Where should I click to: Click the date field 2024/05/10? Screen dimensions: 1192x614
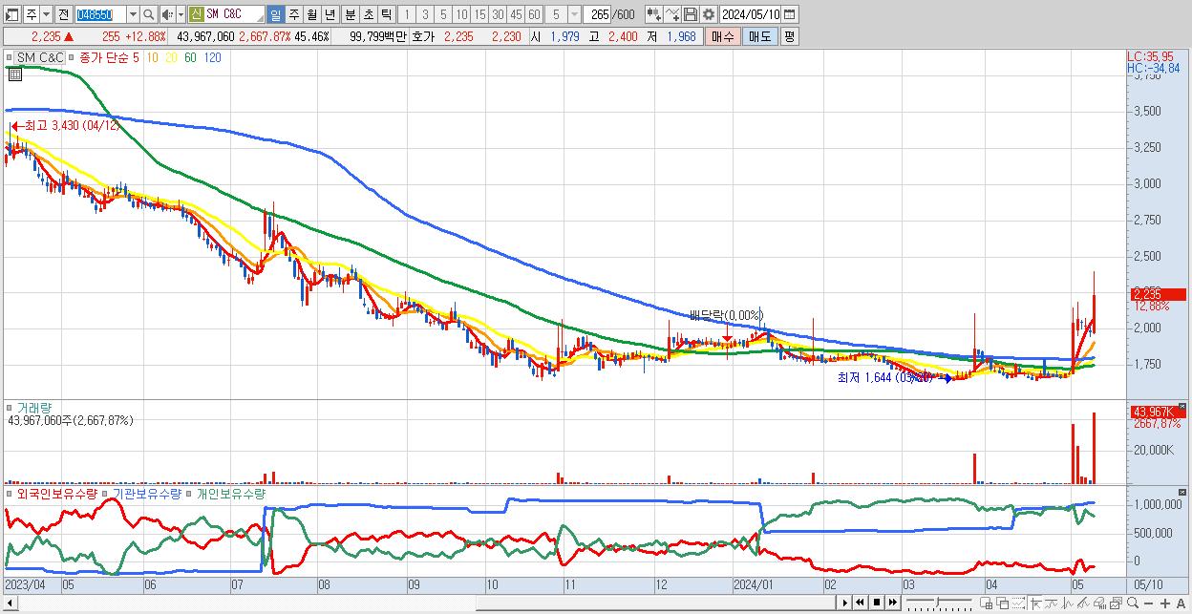[x=751, y=14]
